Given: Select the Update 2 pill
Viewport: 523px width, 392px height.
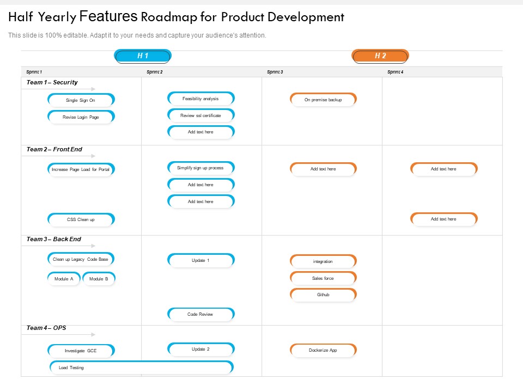Looking at the screenshot, I should coord(201,349).
